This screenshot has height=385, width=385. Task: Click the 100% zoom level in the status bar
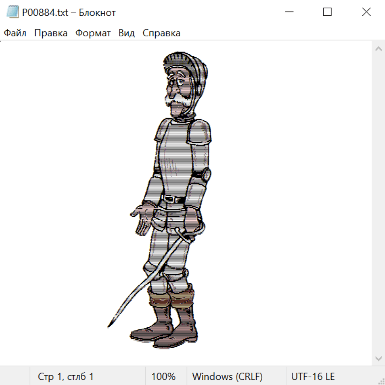pyautogui.click(x=163, y=376)
